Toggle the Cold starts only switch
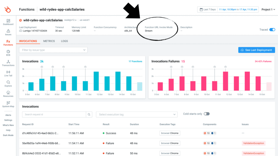Viewport: 278px width, 156px height. pyautogui.click(x=207, y=114)
